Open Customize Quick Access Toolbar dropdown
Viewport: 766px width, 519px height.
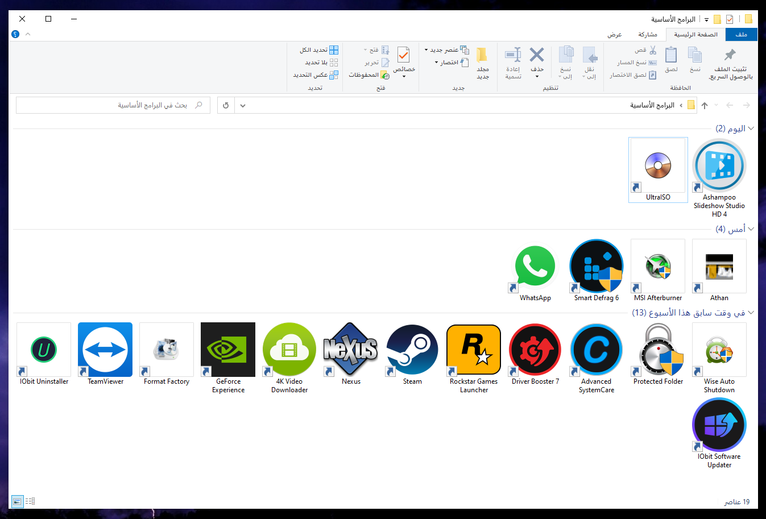coord(707,19)
